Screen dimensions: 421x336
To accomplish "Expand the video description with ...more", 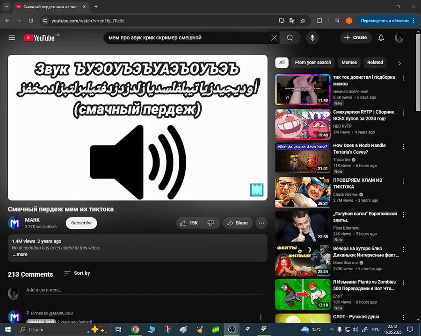I will coord(20,255).
